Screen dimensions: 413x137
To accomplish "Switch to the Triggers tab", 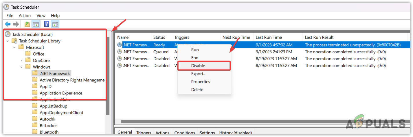I will [144, 133].
